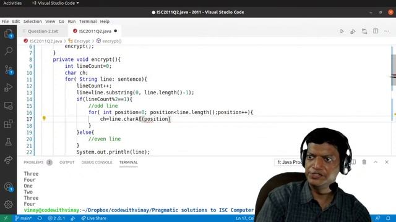Open the Live Share view in activity bar

(x=8, y=160)
